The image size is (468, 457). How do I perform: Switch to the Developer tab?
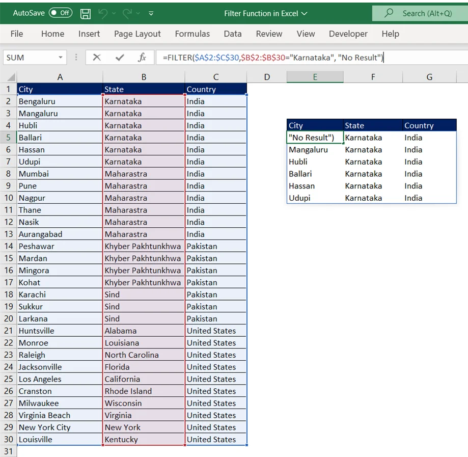[x=348, y=34]
